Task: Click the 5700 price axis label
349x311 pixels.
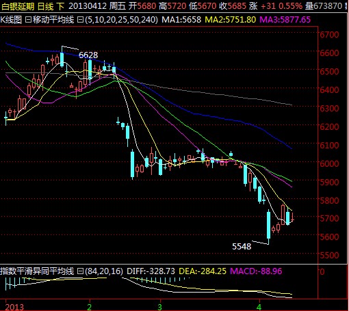Action: point(329,218)
